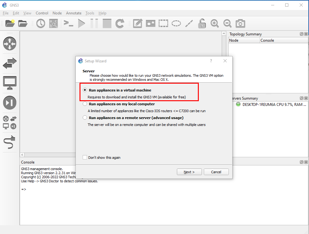The height and width of the screenshot is (234, 309).
Task: Select Run appliances on my local computer
Action: coord(85,104)
